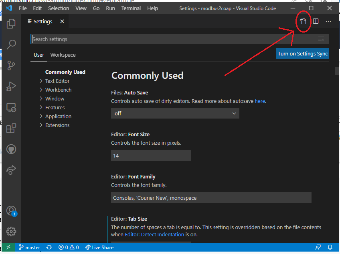This screenshot has width=340, height=254.
Task: Click the remote window indicator in status bar
Action: pyautogui.click(x=8, y=247)
